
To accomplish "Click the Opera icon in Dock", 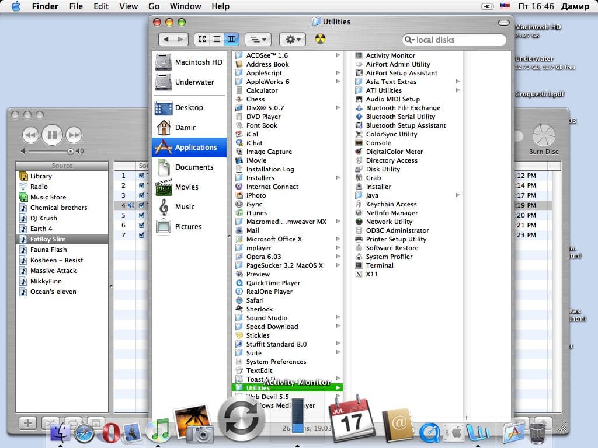I will point(110,433).
